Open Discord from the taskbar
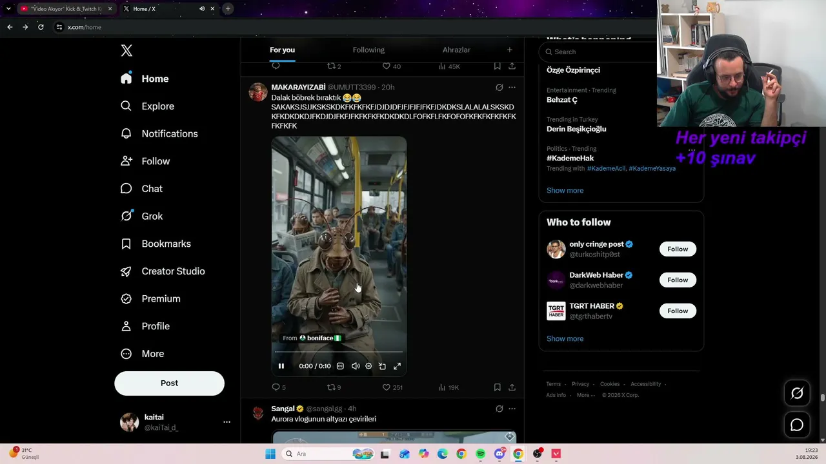 (499, 454)
